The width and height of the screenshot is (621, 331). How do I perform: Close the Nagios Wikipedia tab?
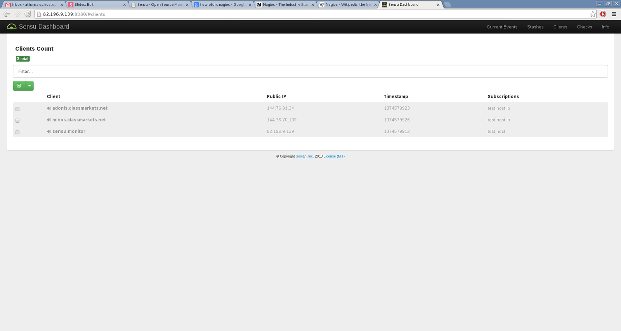point(375,5)
